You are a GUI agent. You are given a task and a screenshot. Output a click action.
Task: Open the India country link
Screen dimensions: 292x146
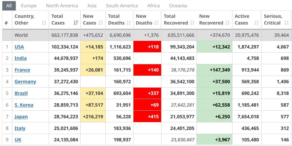coord(20,58)
